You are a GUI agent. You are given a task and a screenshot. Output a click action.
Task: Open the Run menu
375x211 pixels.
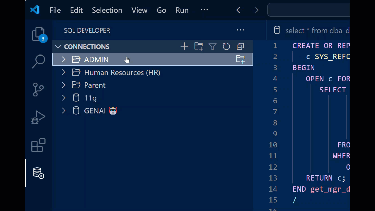coord(182,10)
